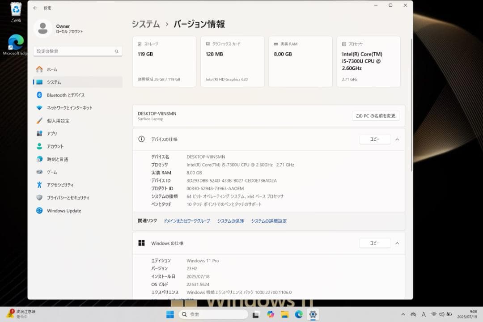Open File Explorer from the taskbar
Viewport: 483px width, 322px height.
click(x=285, y=314)
